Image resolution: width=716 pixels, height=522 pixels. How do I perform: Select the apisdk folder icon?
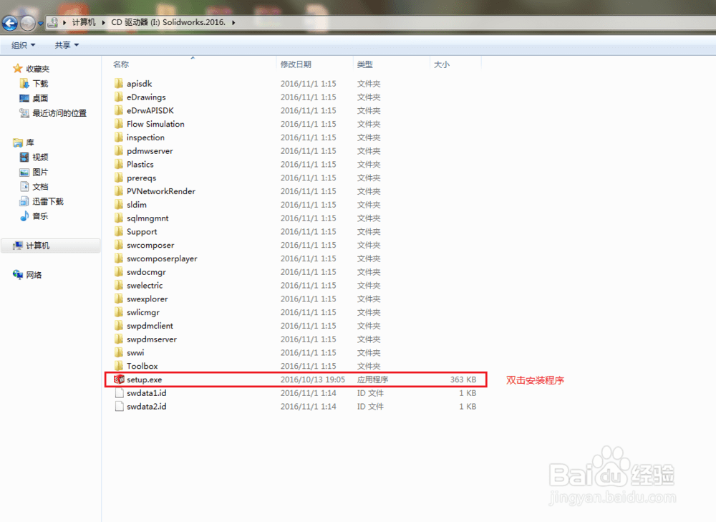(119, 83)
